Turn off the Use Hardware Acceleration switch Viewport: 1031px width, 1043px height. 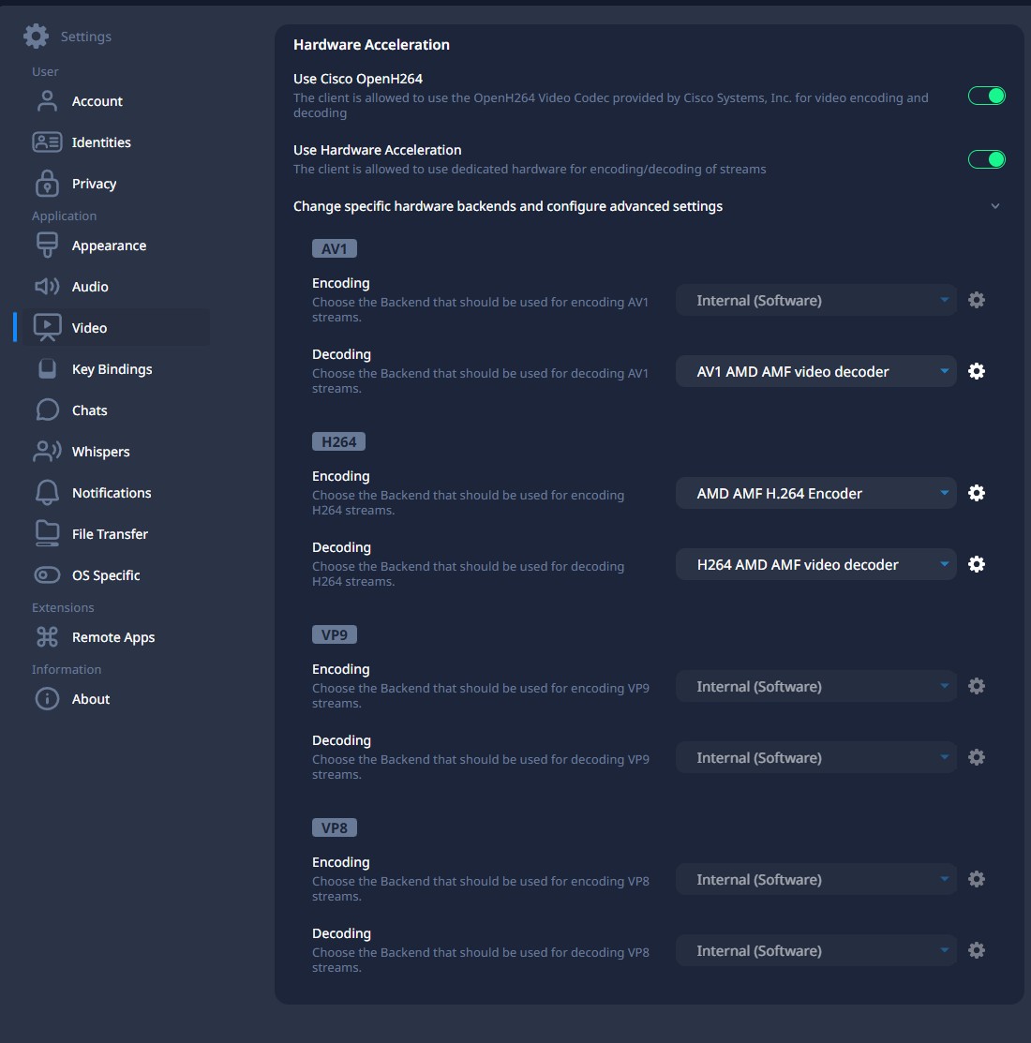[x=986, y=159]
